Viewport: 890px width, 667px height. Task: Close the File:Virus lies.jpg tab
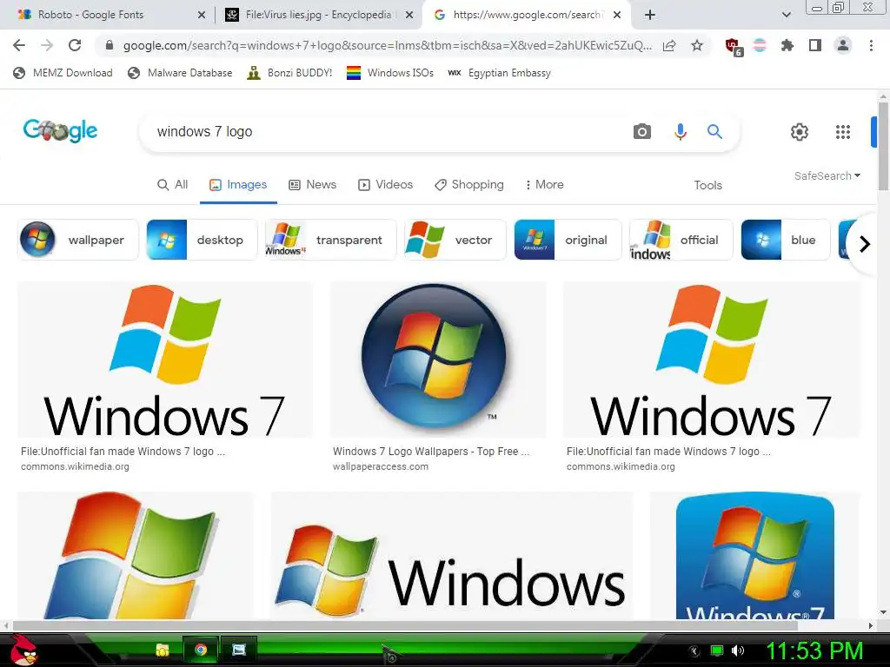click(409, 15)
